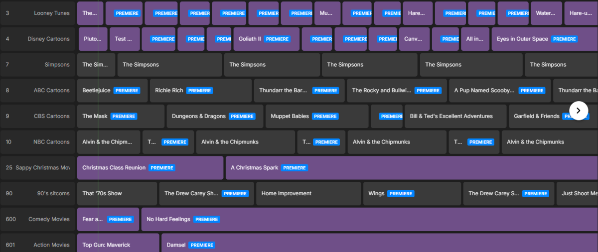Screen dimensions: 598x252
Task: Open That '70s Show block
Action: (x=117, y=193)
